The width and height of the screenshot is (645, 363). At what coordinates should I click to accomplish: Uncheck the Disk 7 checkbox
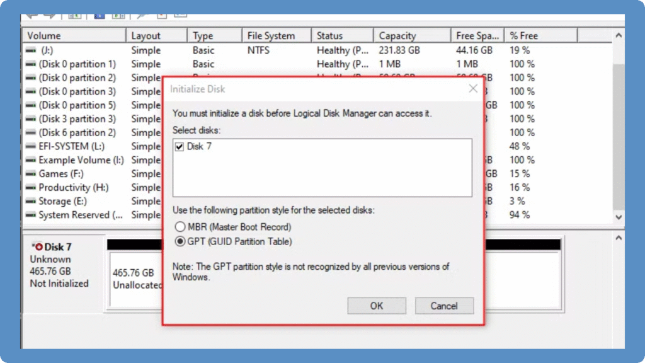coord(180,147)
